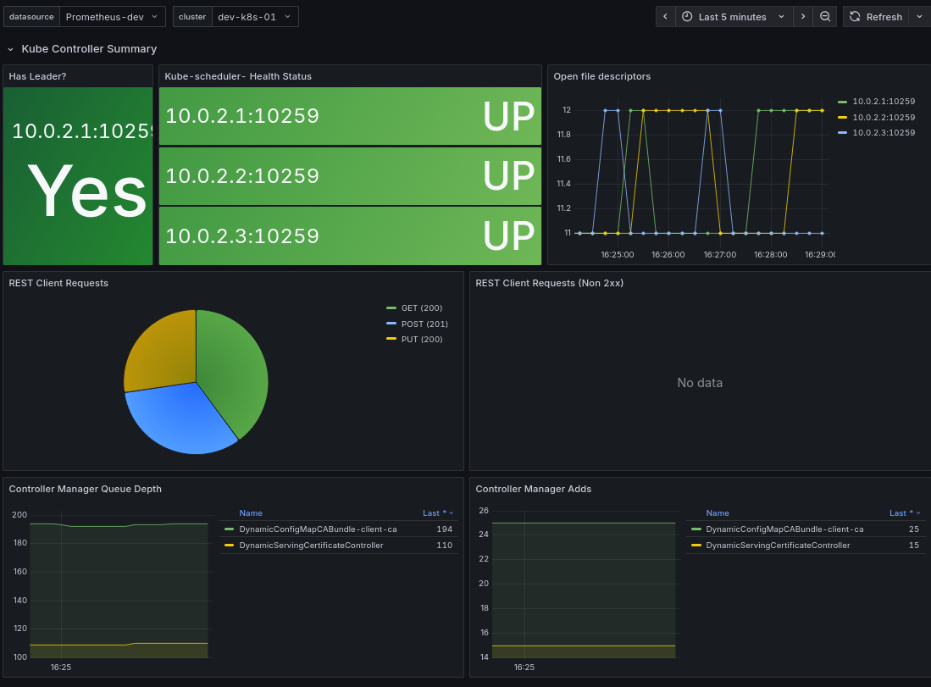The height and width of the screenshot is (687, 931).
Task: Click the 10.0.2.2:10259 UP health status bar
Action: pos(350,175)
